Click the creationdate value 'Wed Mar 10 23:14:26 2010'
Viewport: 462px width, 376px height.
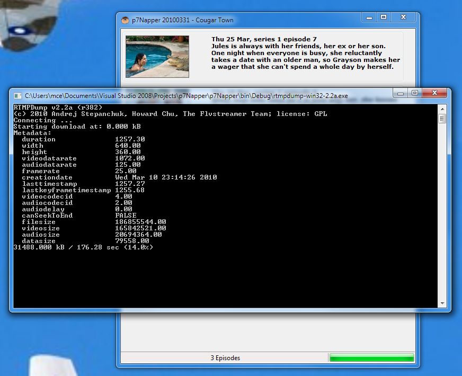coord(166,177)
